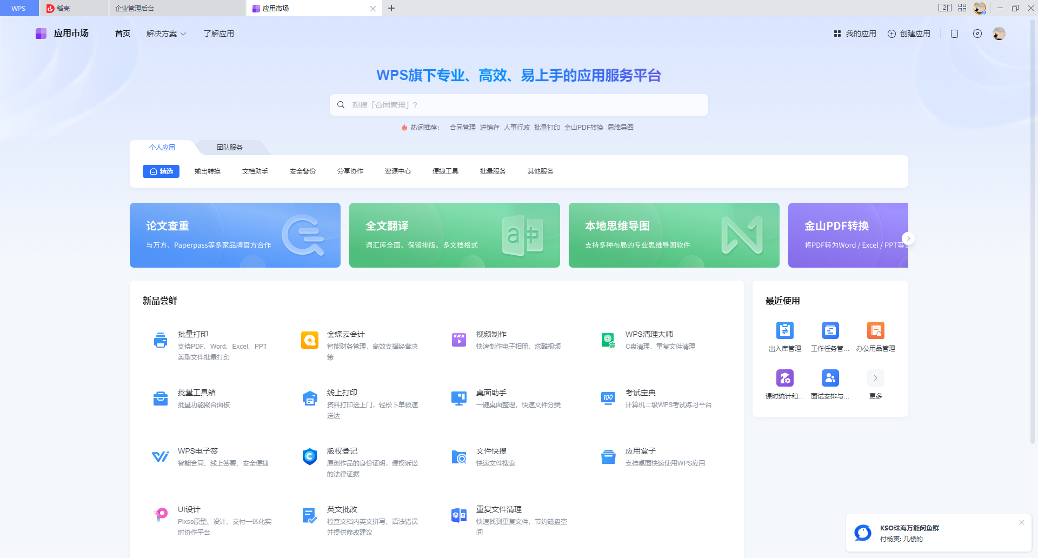Expand 更多 recently used apps
Viewport: 1038px width, 558px height.
(x=875, y=378)
